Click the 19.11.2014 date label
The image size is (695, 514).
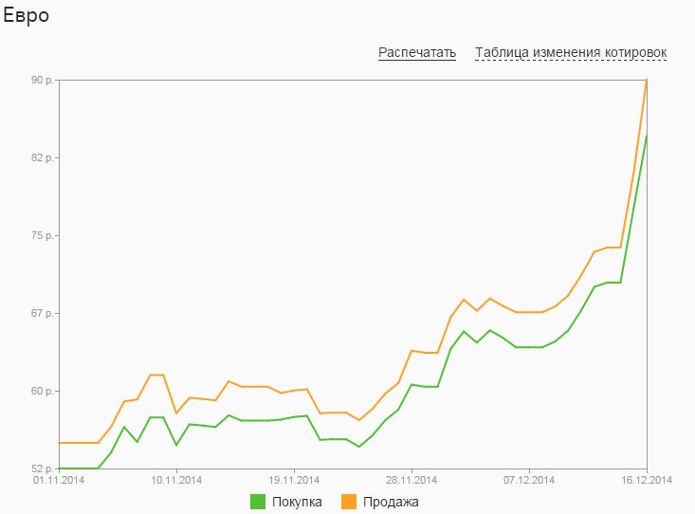click(x=295, y=481)
